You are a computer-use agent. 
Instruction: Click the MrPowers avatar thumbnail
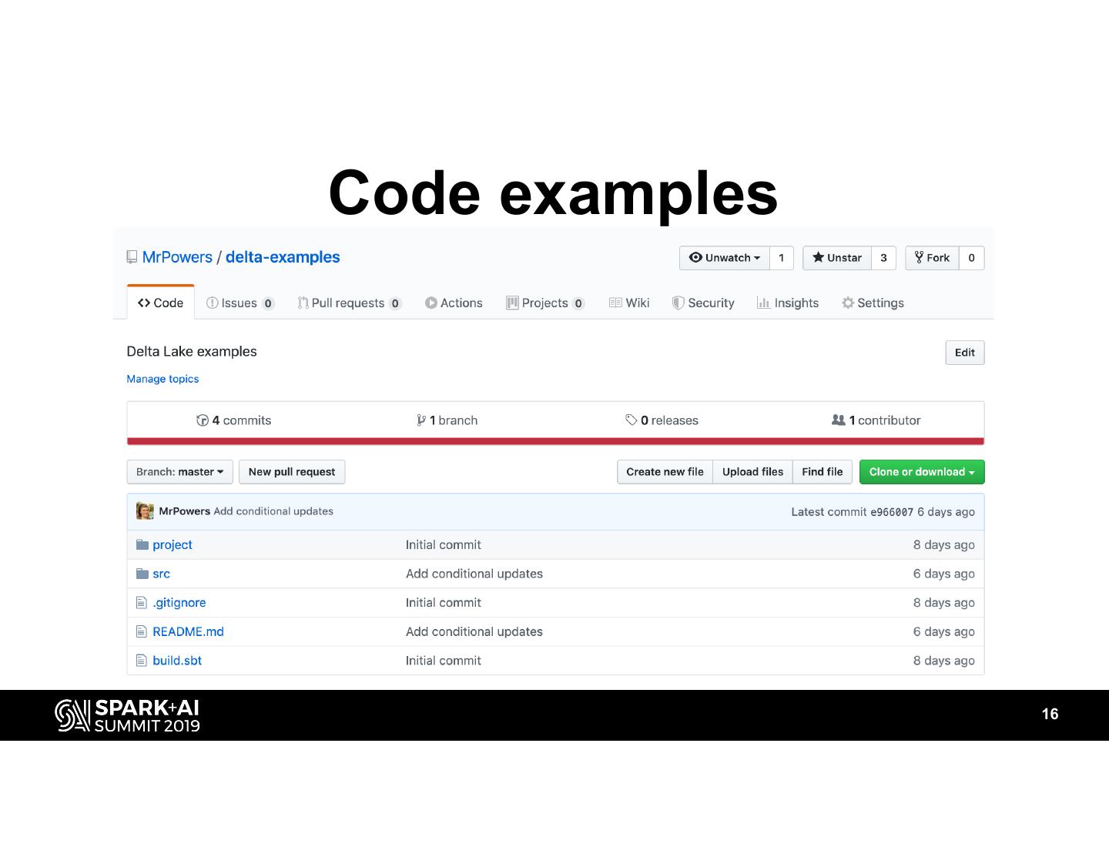145,511
